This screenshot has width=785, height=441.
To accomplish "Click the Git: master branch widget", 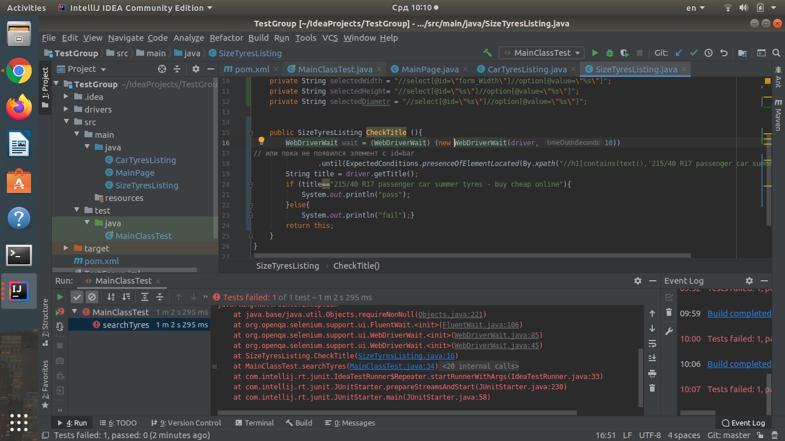I will [729, 435].
